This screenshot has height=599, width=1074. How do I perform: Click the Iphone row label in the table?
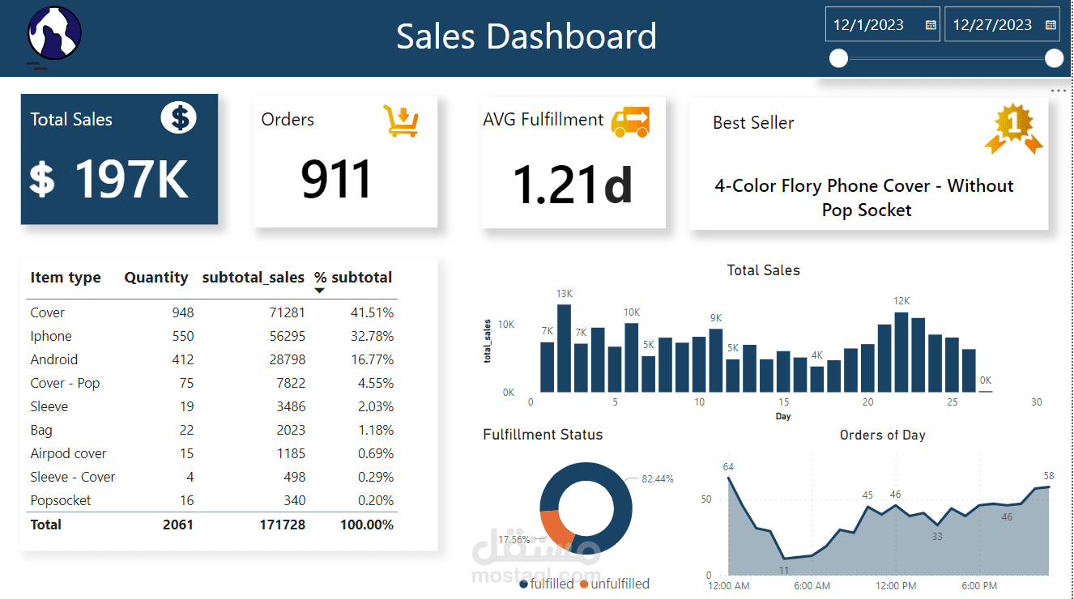pyautogui.click(x=51, y=336)
